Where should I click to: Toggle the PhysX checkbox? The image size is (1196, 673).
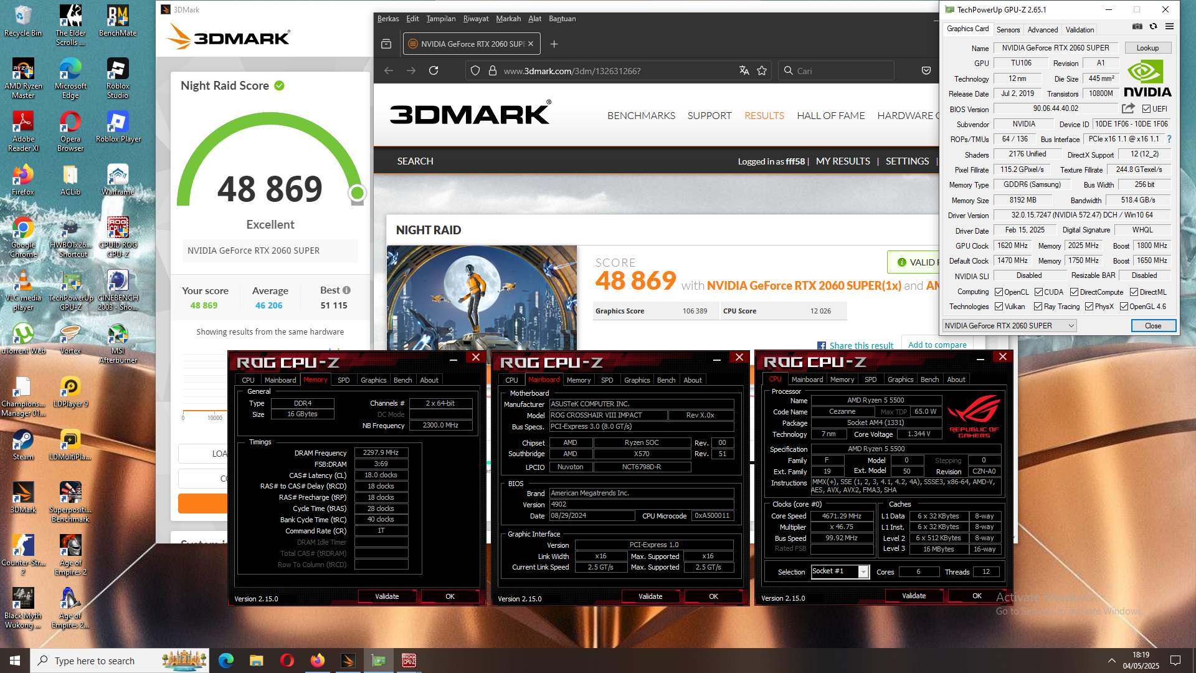1089,306
